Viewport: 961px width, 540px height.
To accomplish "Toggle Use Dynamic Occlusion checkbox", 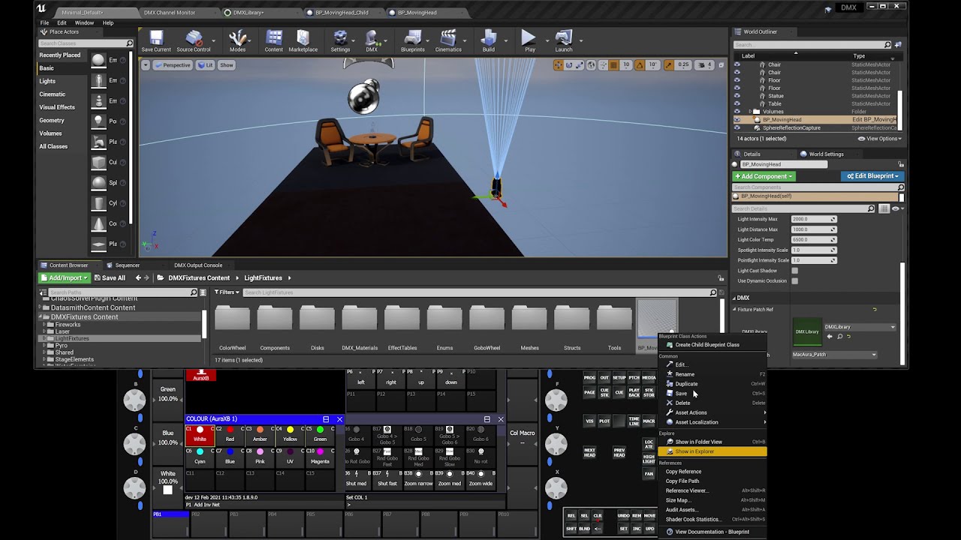I will point(794,280).
